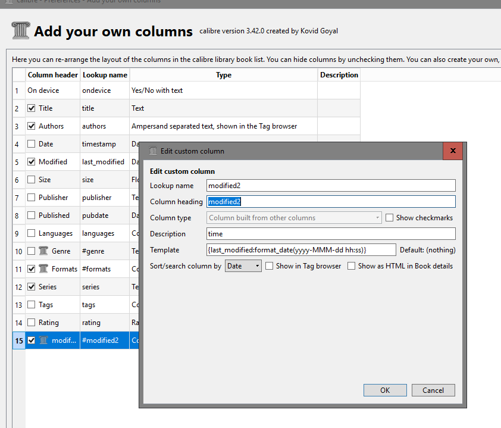Open the Column type dropdown
The height and width of the screenshot is (428, 501).
pyautogui.click(x=294, y=218)
